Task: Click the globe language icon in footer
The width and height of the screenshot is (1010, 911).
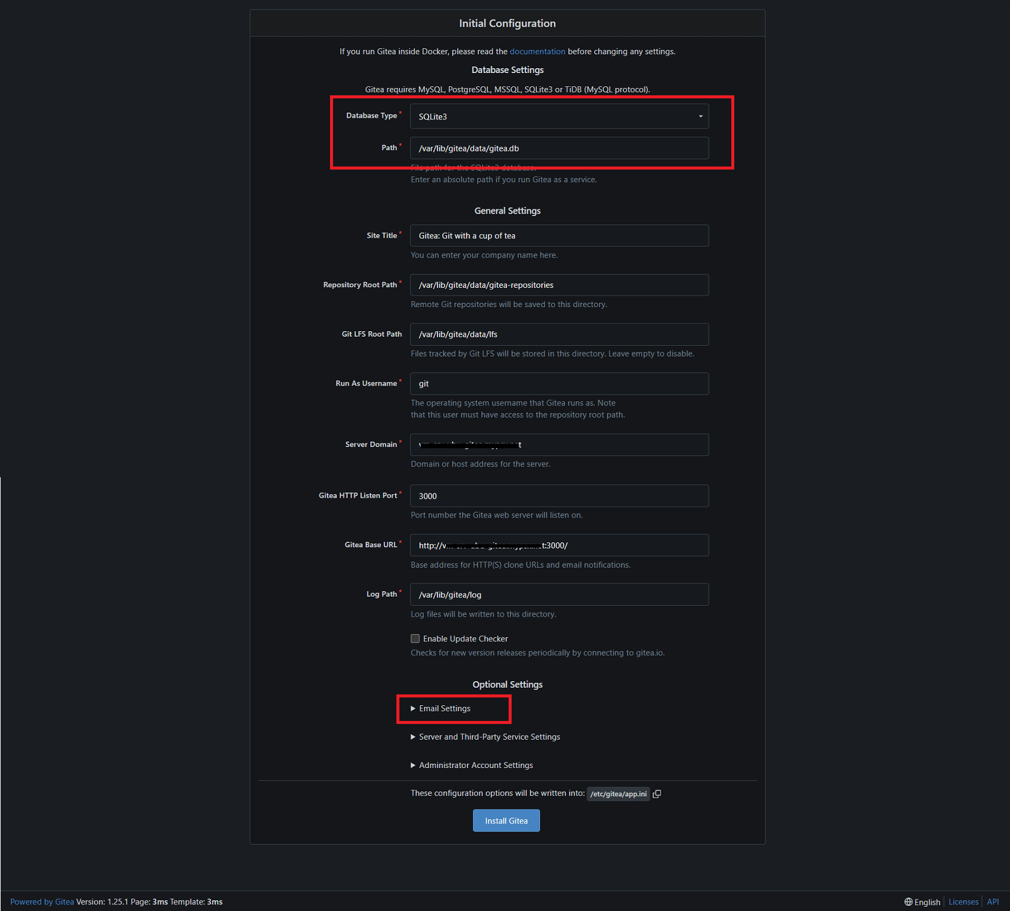Action: point(908,902)
